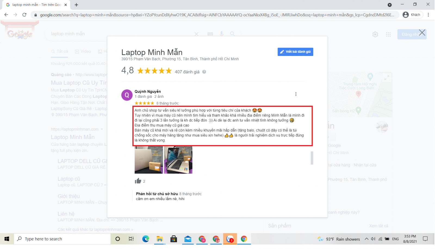
Task: Expand the dropdown arrow next to laptopminhman.com URL
Action: point(102,129)
